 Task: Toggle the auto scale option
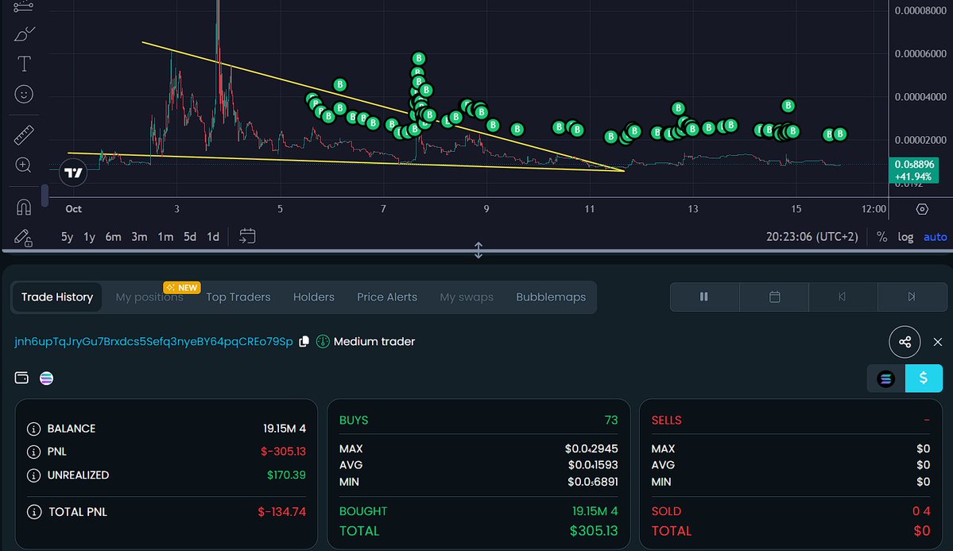click(935, 237)
